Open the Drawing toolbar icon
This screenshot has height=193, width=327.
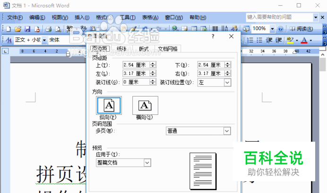tap(234, 29)
